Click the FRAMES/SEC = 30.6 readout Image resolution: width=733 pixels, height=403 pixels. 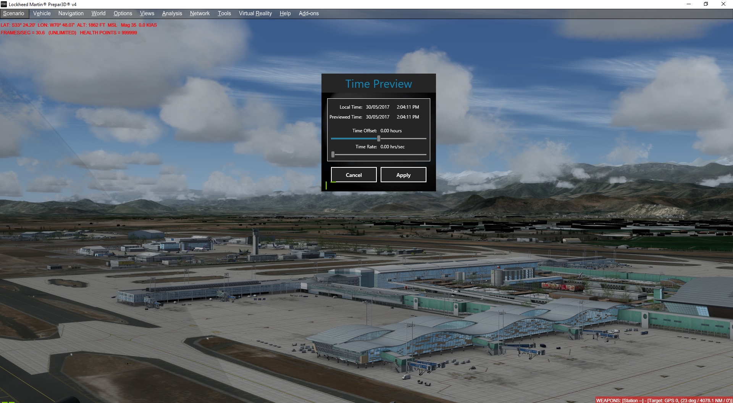[x=23, y=33]
